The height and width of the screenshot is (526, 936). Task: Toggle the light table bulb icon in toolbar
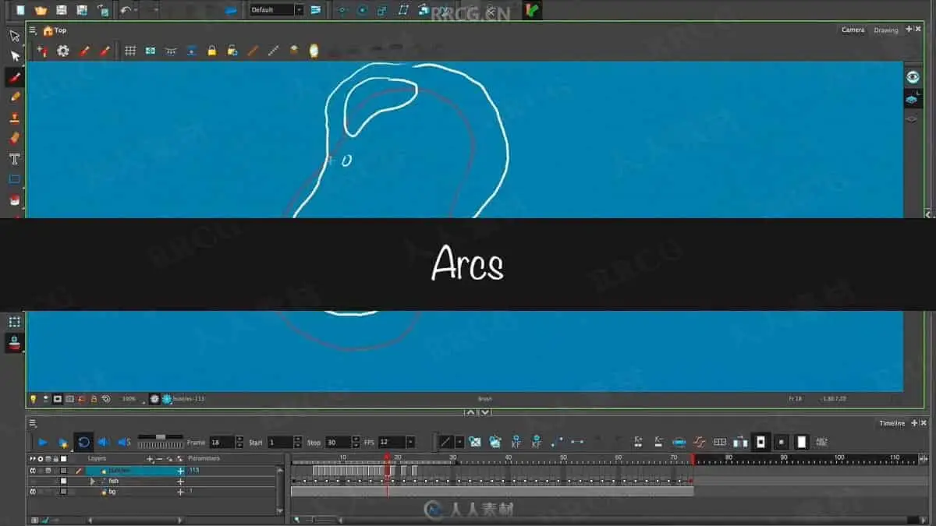(314, 51)
